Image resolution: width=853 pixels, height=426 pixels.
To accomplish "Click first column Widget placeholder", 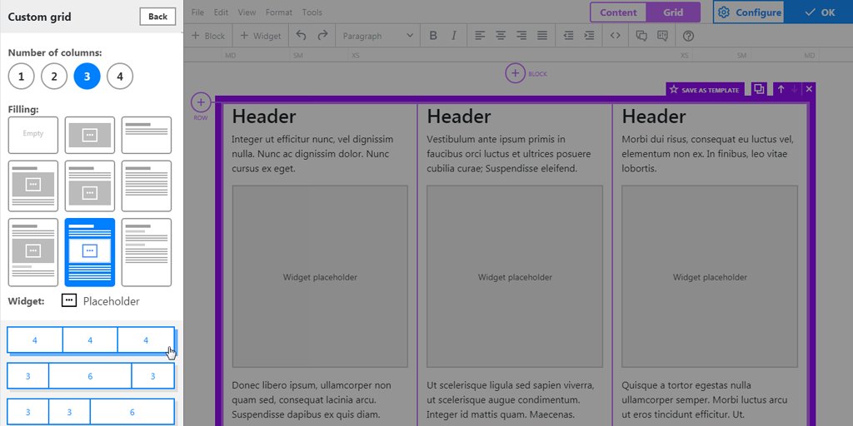I will click(x=320, y=276).
